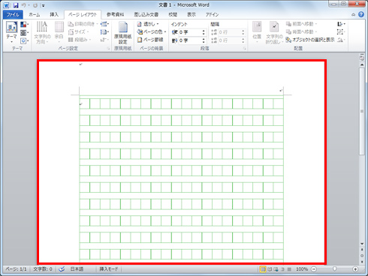Minimize the ribbon with the caret icon
368x276 pixels.
[x=353, y=15]
